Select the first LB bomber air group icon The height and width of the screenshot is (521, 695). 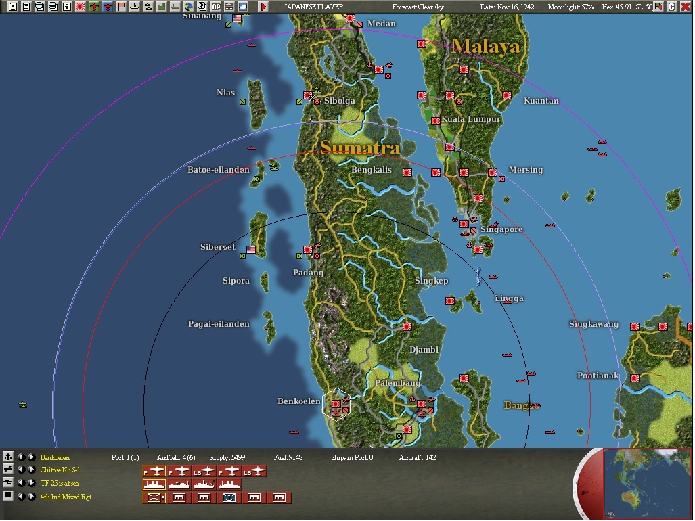pos(204,471)
